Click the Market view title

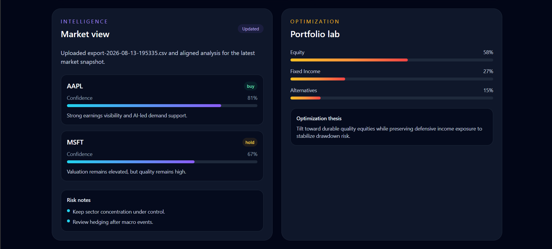click(85, 34)
